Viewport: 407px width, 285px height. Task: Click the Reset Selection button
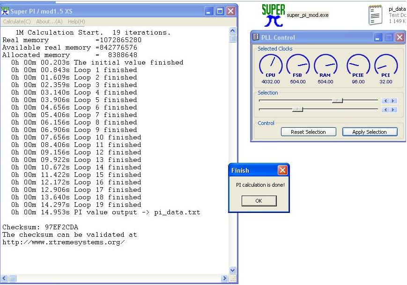click(x=308, y=132)
